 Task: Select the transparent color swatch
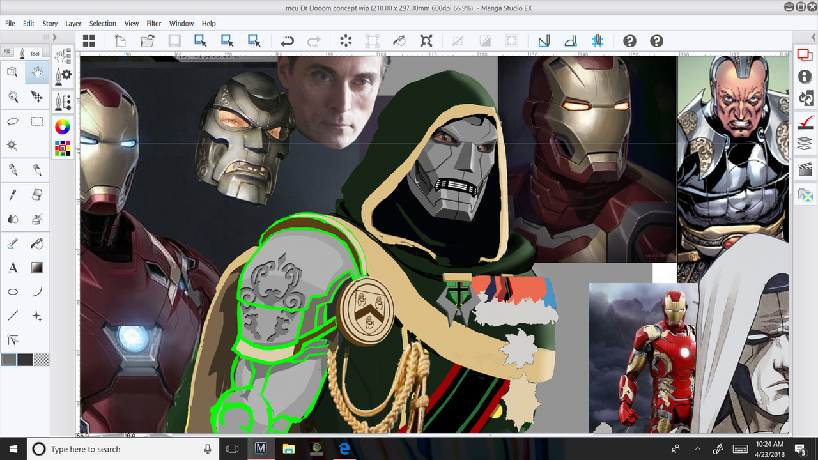tap(42, 360)
